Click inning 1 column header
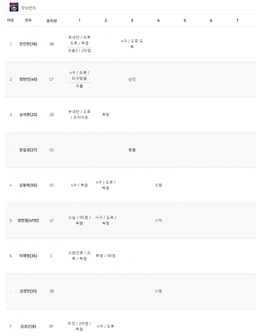The height and width of the screenshot is (336, 258). pyautogui.click(x=79, y=20)
